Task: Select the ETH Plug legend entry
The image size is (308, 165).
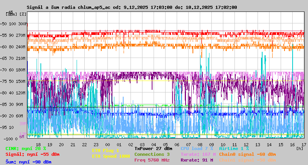Action: click(x=105, y=150)
